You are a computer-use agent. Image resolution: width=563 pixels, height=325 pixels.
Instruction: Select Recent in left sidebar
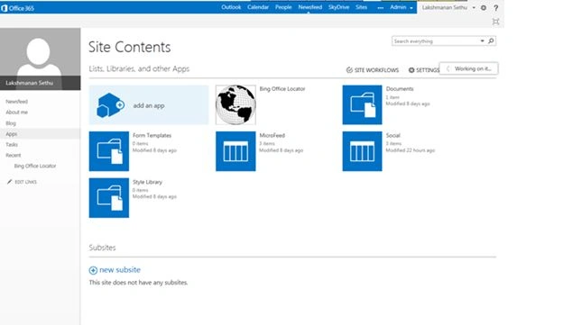14,155
